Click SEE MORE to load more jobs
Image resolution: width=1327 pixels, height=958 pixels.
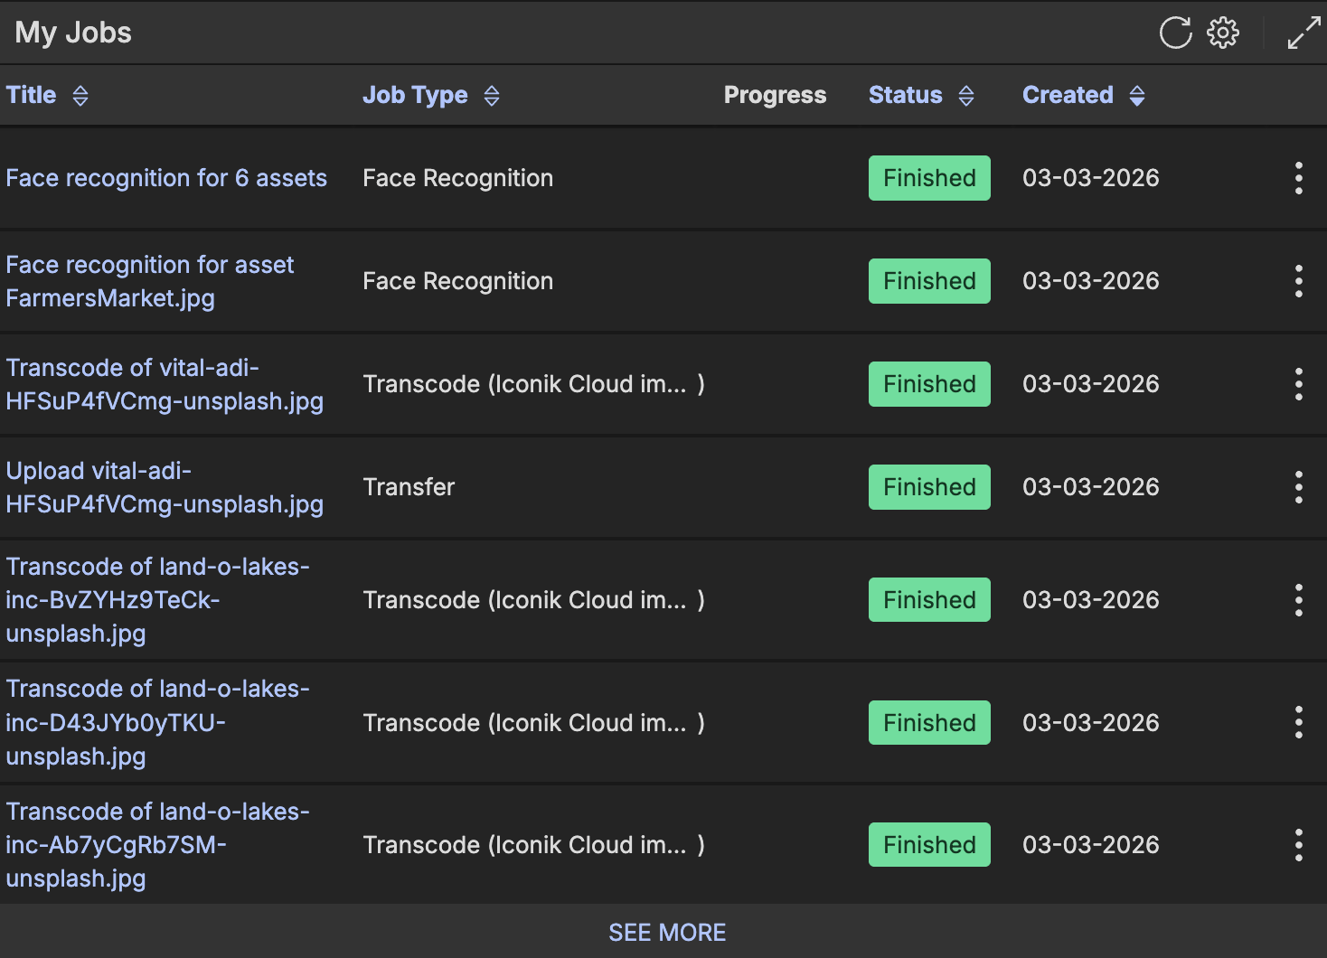(x=667, y=933)
